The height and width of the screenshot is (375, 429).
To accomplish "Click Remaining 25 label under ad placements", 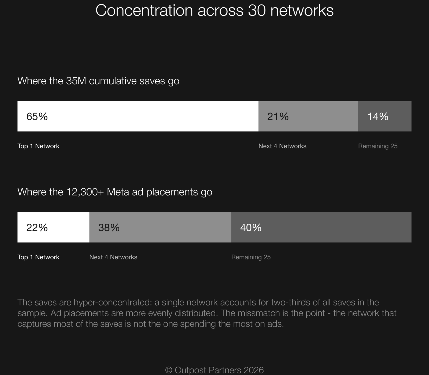I will 251,257.
